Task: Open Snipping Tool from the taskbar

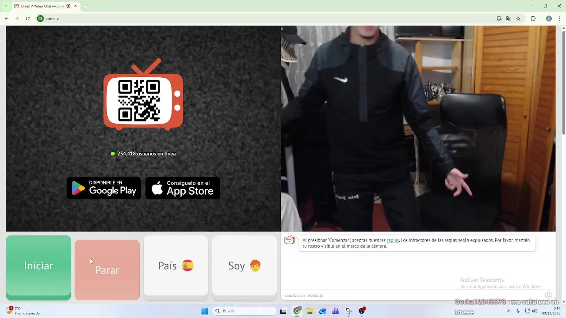Action: pos(349,311)
